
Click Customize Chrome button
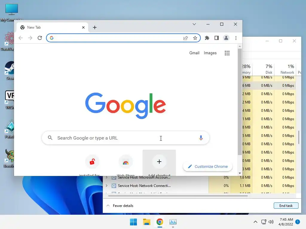pyautogui.click(x=208, y=166)
